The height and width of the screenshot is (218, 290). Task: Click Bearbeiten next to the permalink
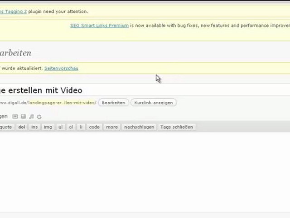113,103
